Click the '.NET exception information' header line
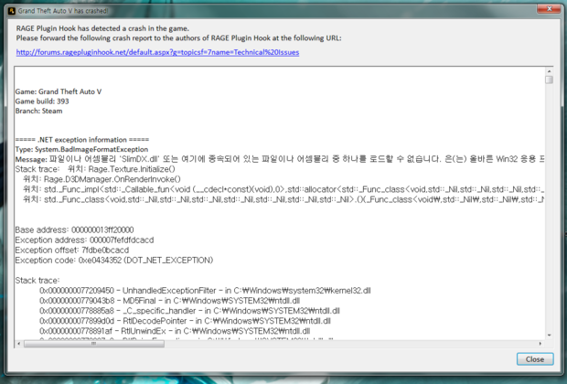 tap(82, 140)
